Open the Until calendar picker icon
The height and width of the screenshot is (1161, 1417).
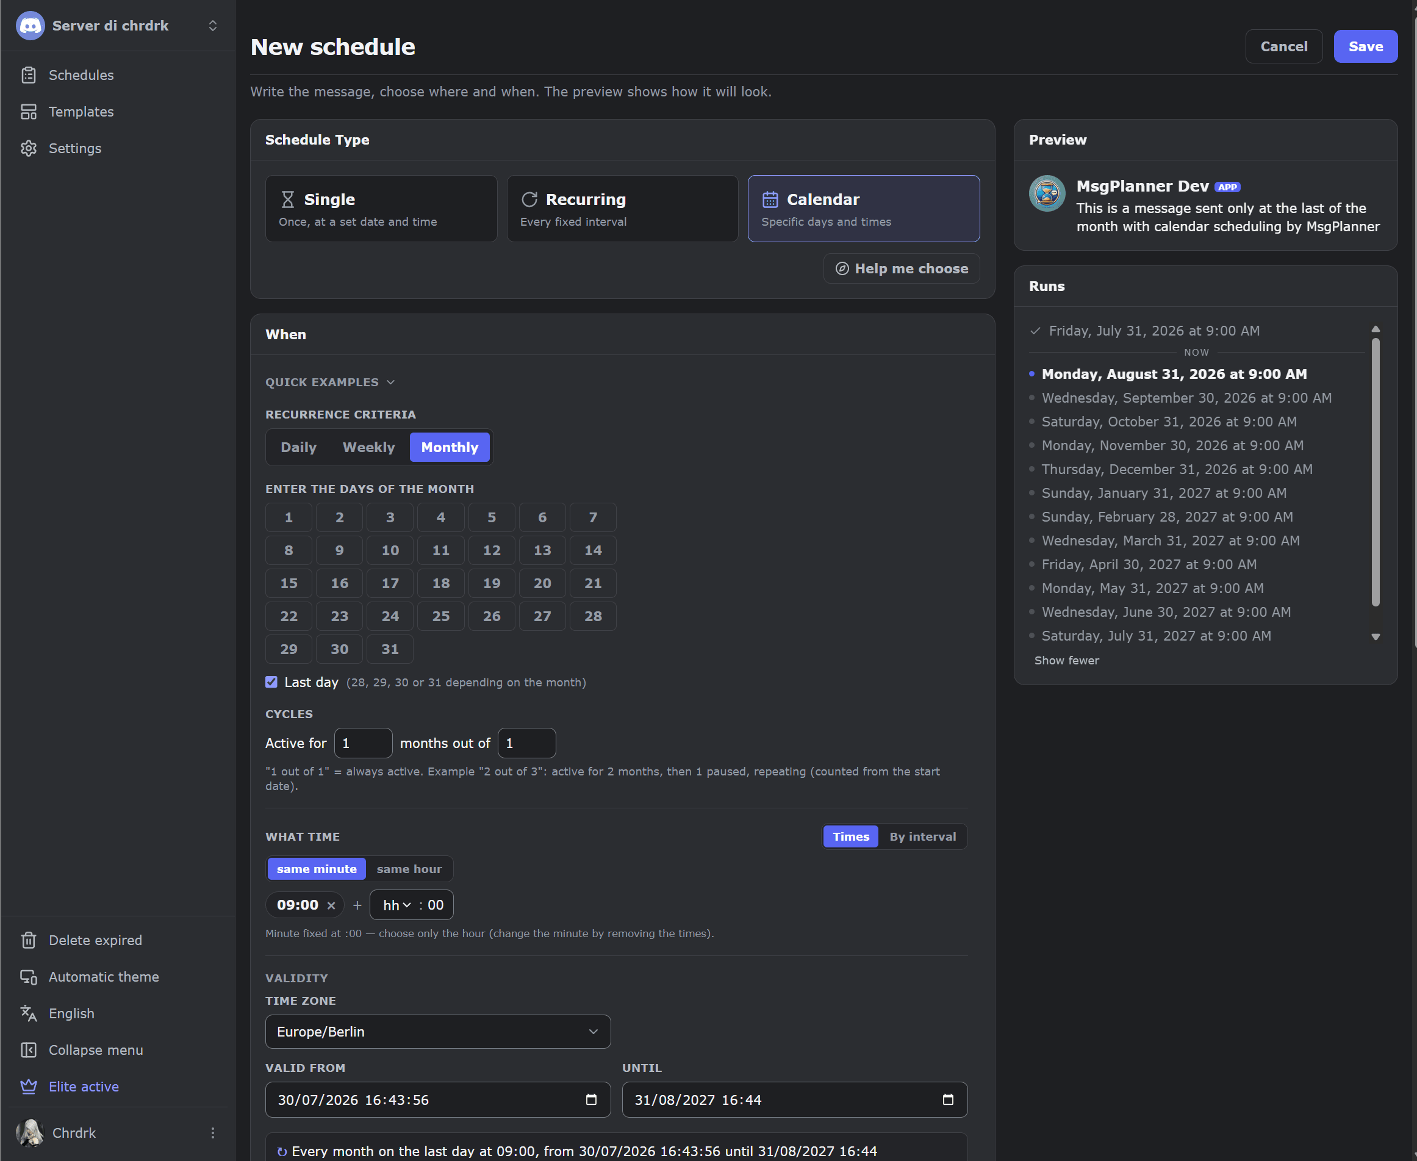pyautogui.click(x=947, y=1100)
